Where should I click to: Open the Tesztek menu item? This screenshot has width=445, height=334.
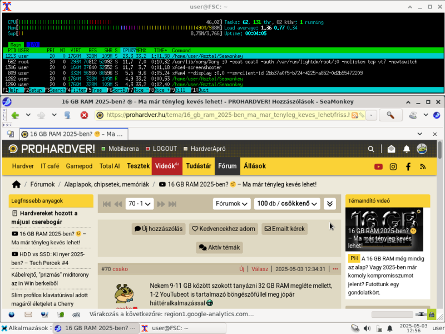138,166
